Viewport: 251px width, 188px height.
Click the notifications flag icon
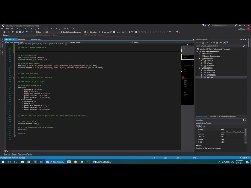204,25
